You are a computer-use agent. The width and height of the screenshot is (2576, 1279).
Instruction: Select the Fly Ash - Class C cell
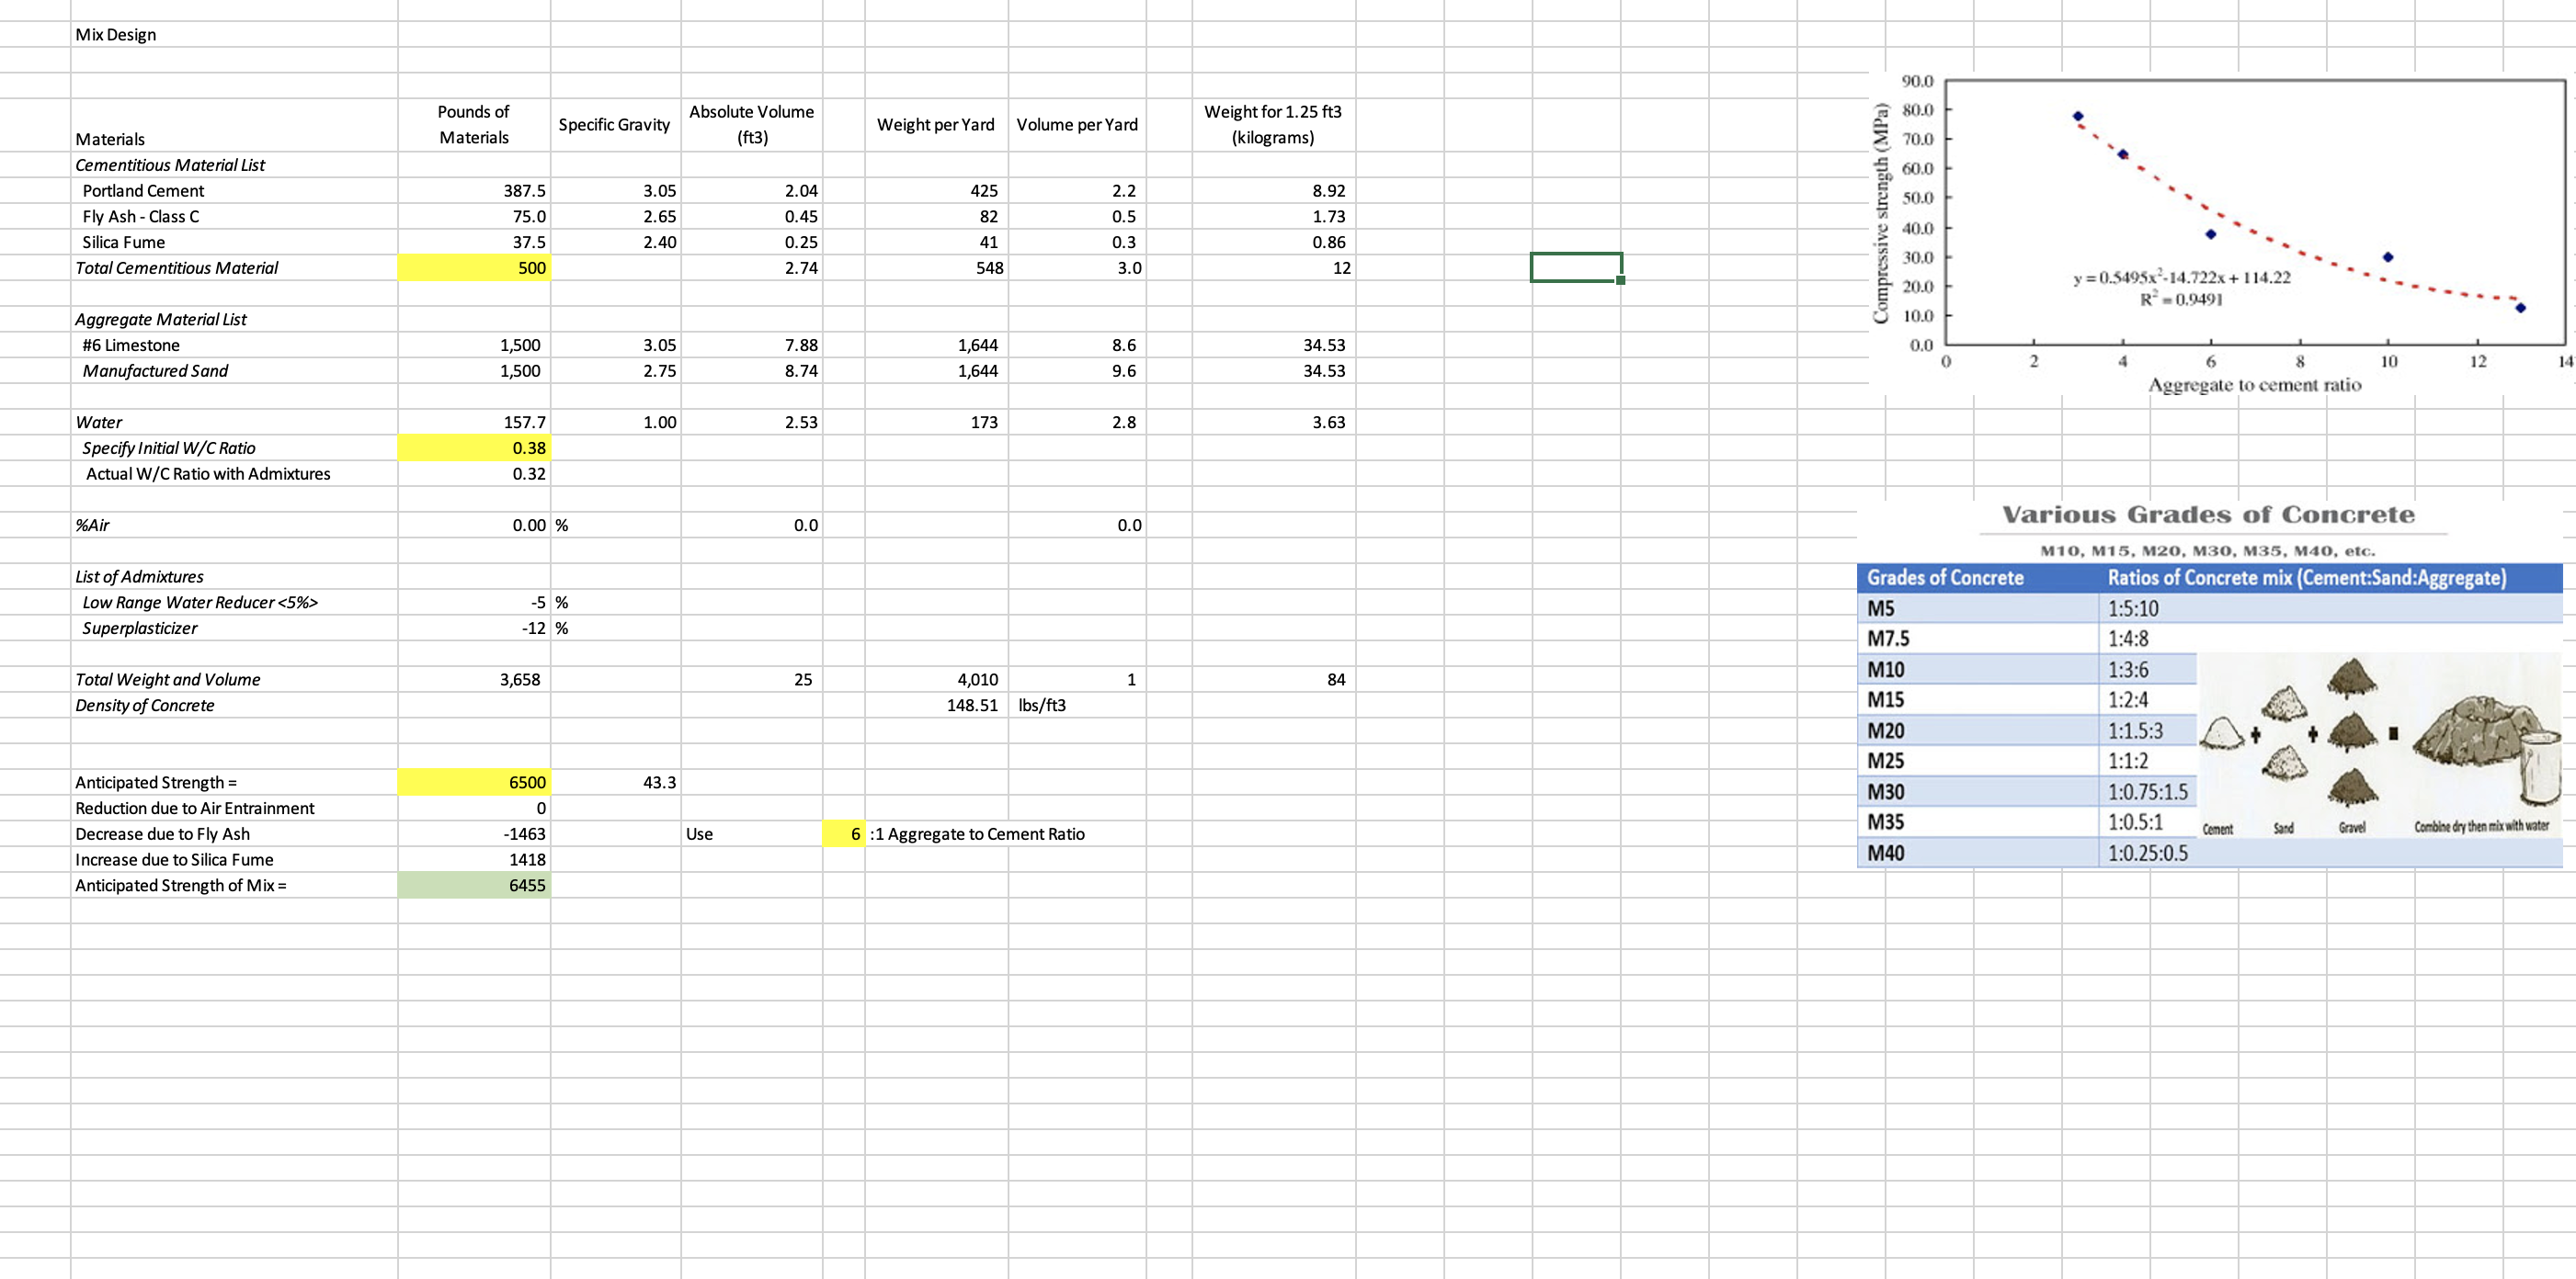click(x=234, y=216)
